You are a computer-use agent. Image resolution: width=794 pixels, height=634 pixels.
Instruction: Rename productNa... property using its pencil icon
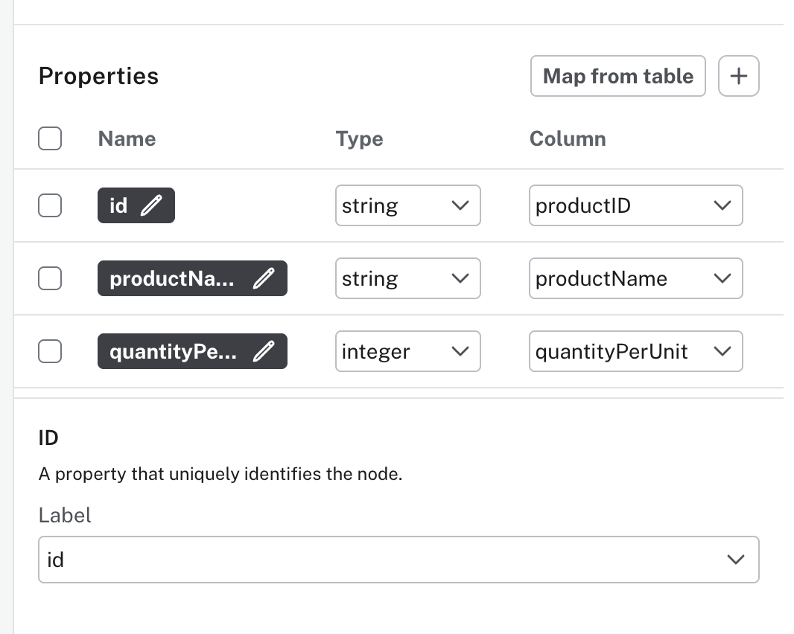coord(264,278)
